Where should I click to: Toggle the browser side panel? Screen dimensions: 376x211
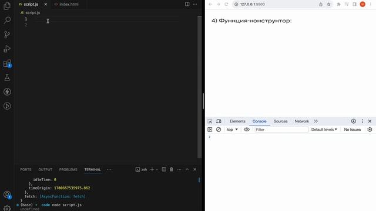(x=354, y=4)
